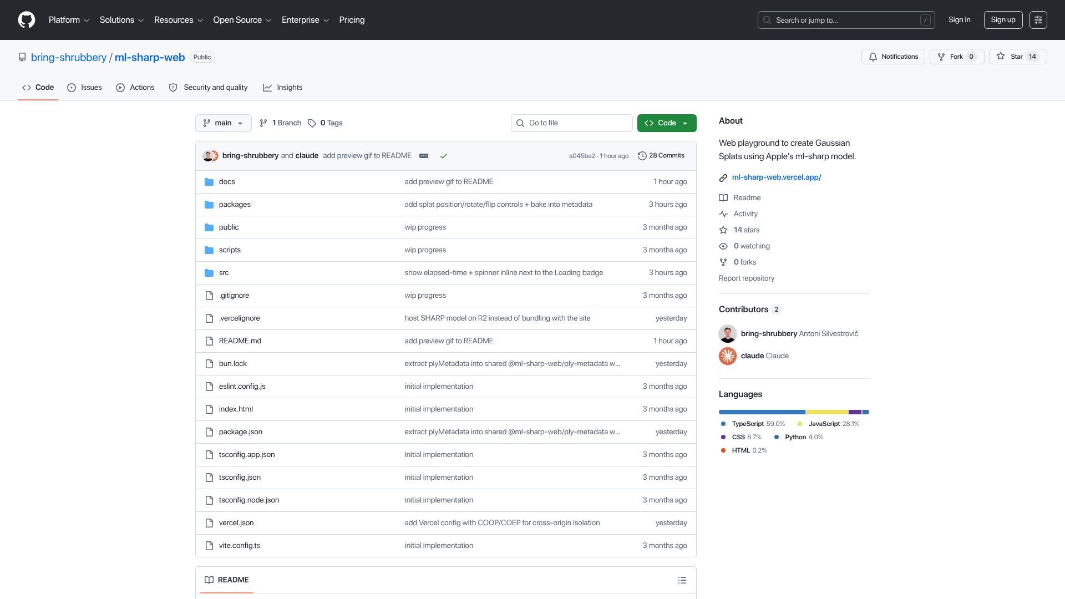This screenshot has height=599, width=1065.
Task: Expand the green Code dropdown button
Action: click(667, 123)
